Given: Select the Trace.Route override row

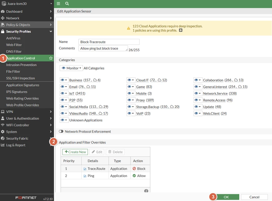Looking at the screenshot, I should tap(106, 169).
